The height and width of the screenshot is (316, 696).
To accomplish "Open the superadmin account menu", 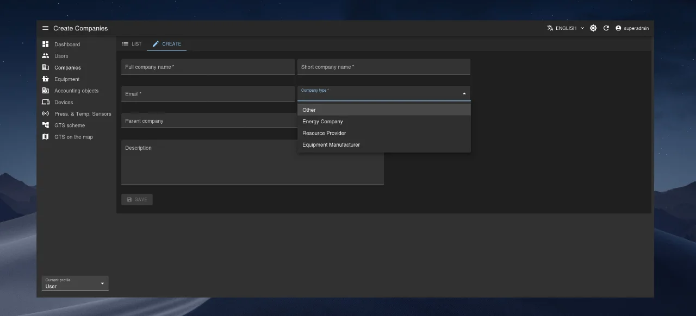I will (632, 28).
